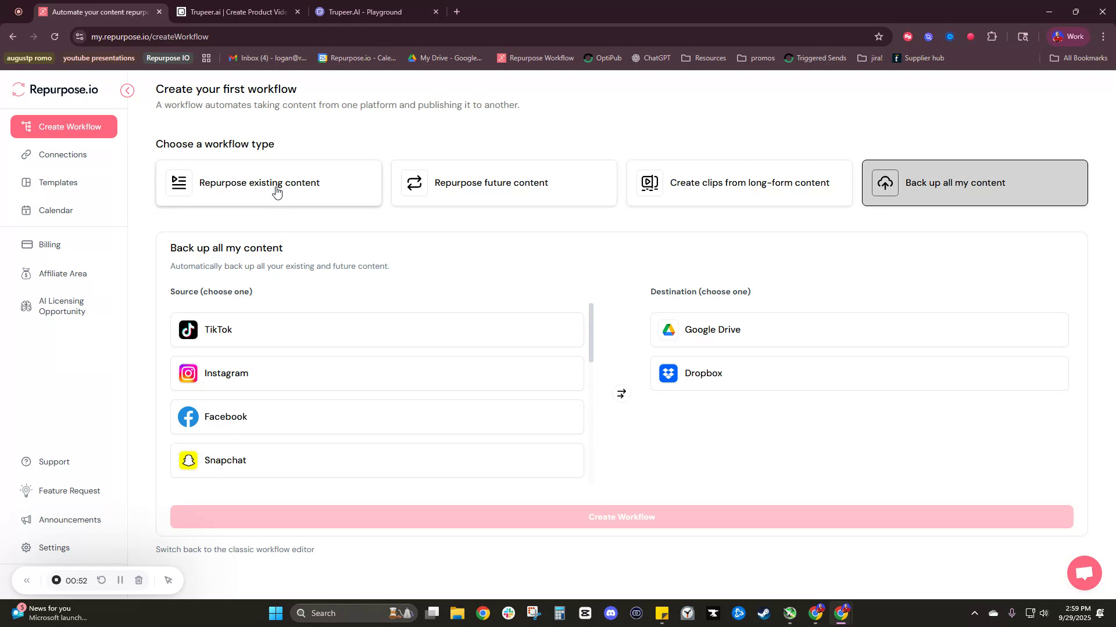The height and width of the screenshot is (627, 1116).
Task: Click the Repurpose.io logo
Action: click(x=55, y=89)
